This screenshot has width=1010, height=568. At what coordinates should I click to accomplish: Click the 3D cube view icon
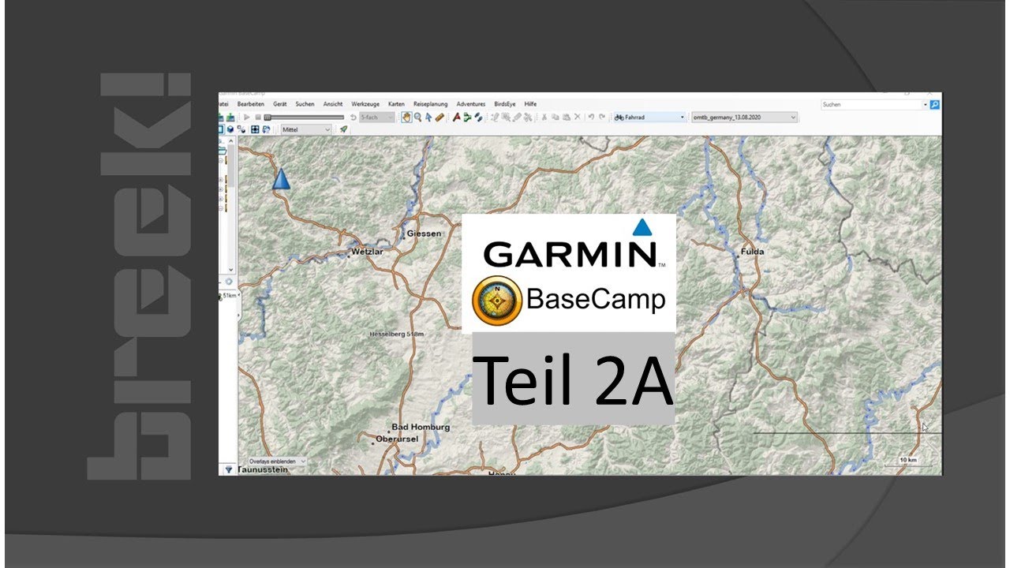(x=230, y=130)
